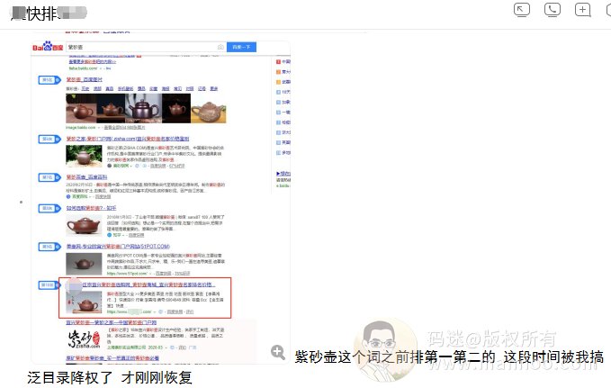The image size is (611, 388).
Task: Click the 百度一下 search button
Action: point(243,47)
